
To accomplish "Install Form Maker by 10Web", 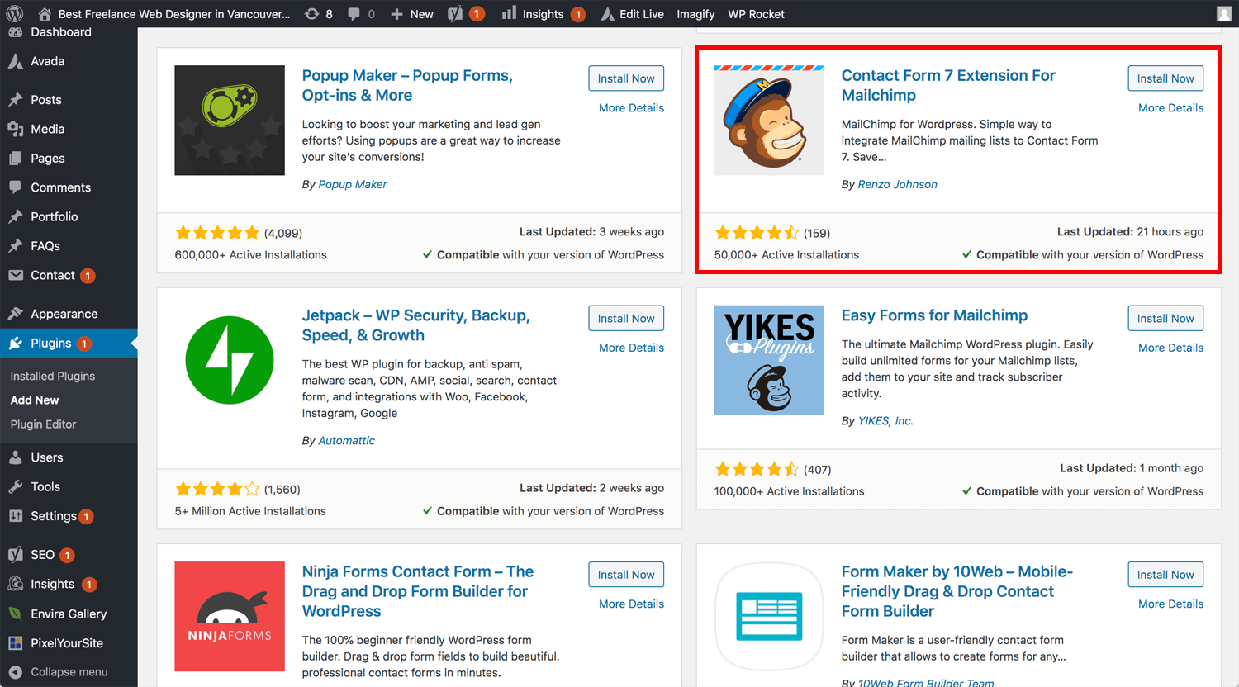I will coord(1165,575).
